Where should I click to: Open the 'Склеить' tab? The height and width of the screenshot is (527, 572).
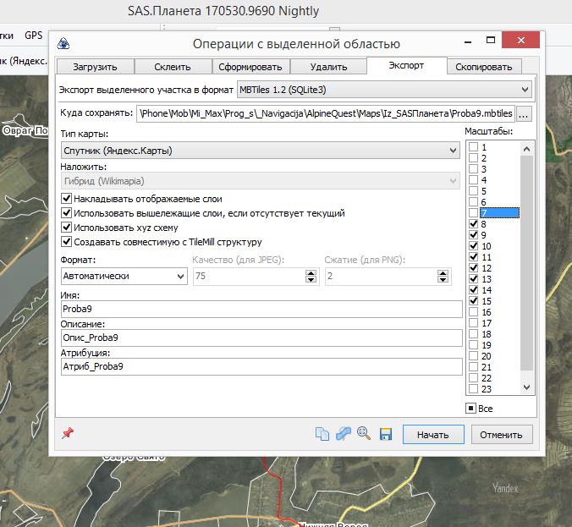coord(173,67)
